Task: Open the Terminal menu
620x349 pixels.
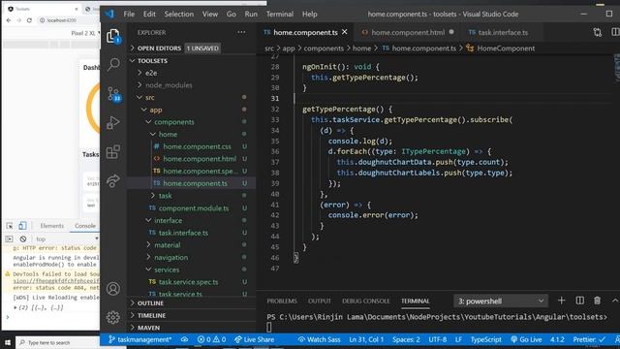Action: (x=280, y=14)
